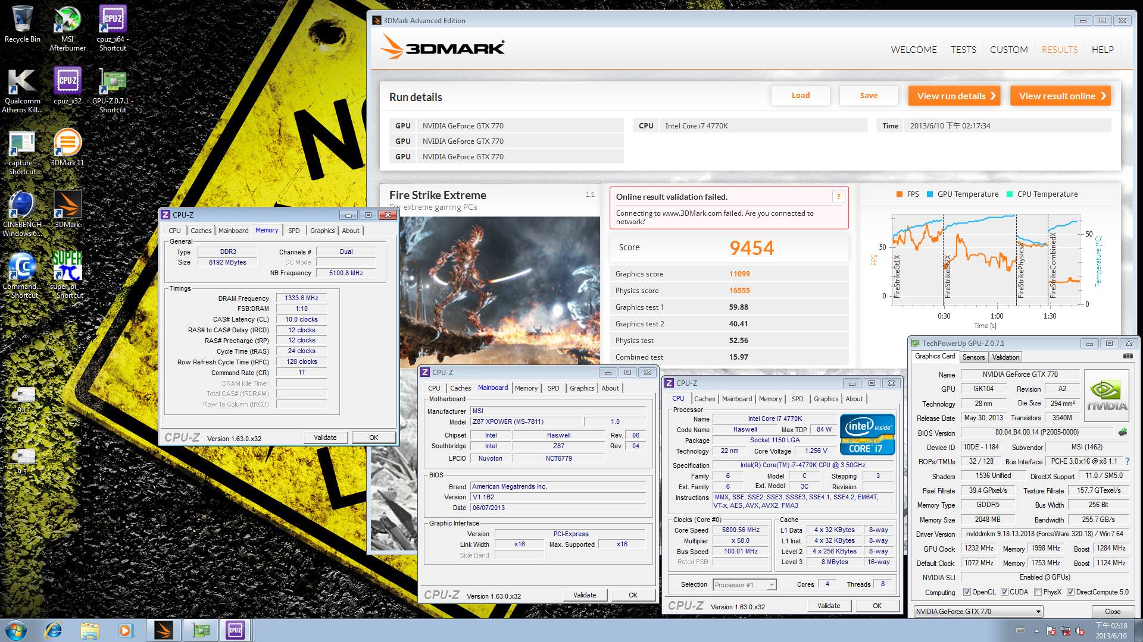Select the Qualcomm Atheros Killer desktop icon
The width and height of the screenshot is (1143, 642).
23,90
